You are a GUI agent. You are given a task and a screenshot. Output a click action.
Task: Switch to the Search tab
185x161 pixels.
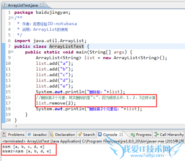(x=86, y=134)
